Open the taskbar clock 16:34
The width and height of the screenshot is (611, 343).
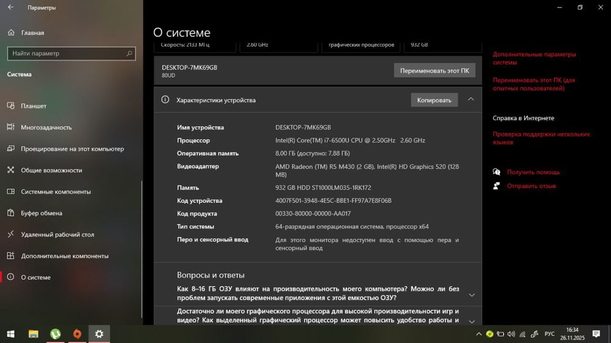(572, 334)
